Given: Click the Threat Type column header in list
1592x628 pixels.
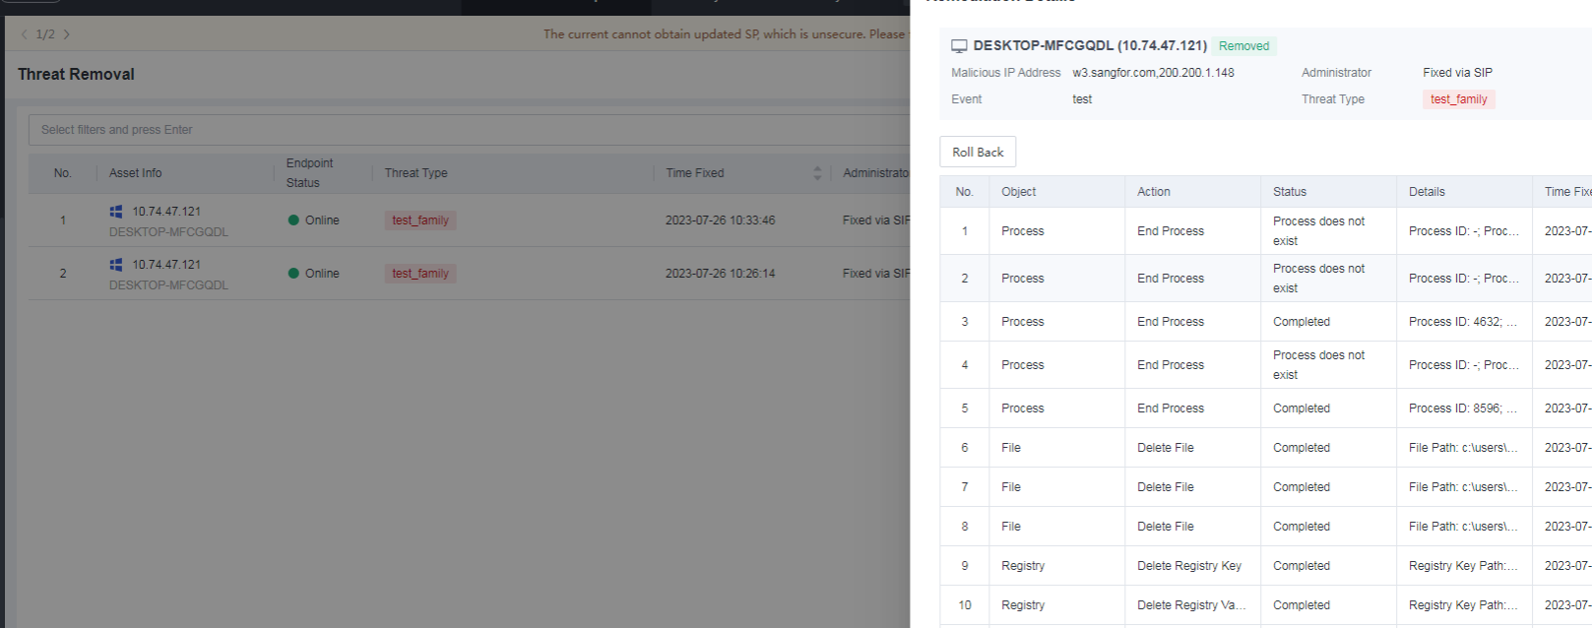Looking at the screenshot, I should (x=415, y=173).
